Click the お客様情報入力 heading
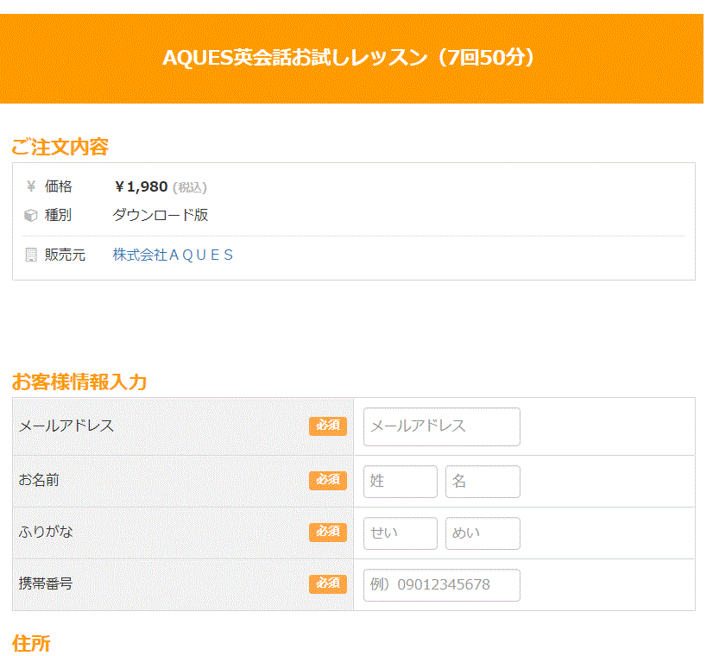Screen dimensions: 713x656 click(79, 382)
